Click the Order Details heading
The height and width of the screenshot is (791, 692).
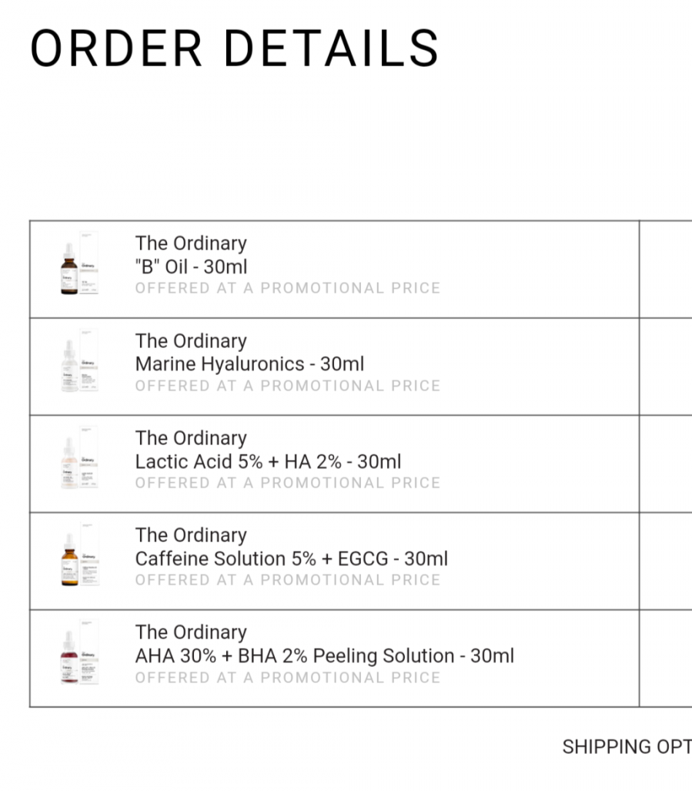point(234,48)
